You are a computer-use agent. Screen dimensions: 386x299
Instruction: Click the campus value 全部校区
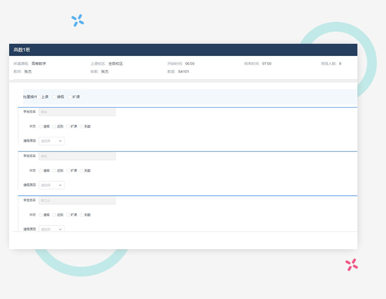116,64
